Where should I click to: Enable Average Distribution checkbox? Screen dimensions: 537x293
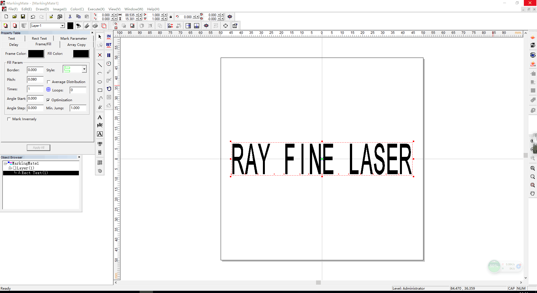49,82
